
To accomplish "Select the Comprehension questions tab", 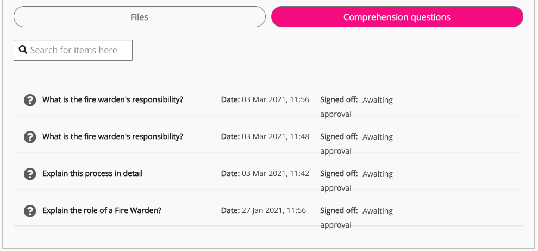I will (397, 17).
